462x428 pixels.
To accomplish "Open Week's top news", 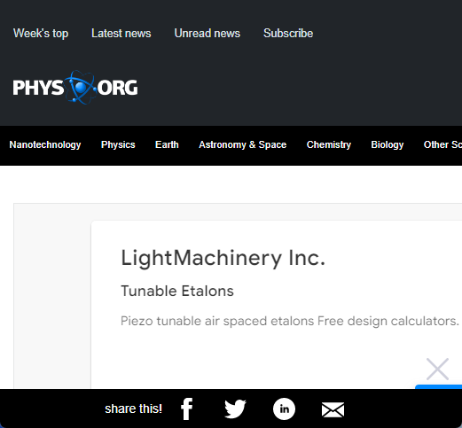I will 41,33.
